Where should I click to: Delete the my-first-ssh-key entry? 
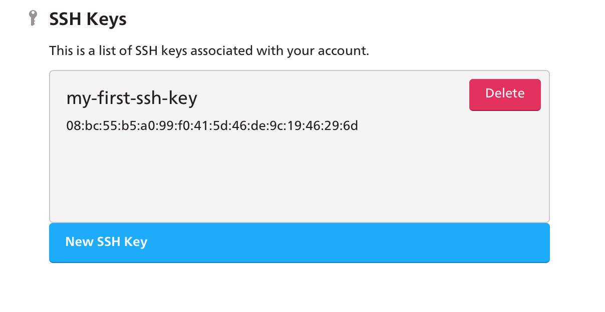(505, 94)
